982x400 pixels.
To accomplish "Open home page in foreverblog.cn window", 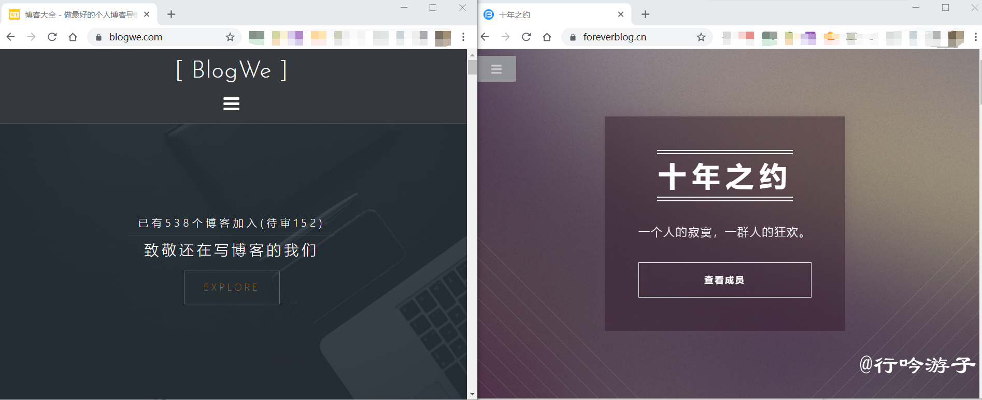I will pos(547,37).
